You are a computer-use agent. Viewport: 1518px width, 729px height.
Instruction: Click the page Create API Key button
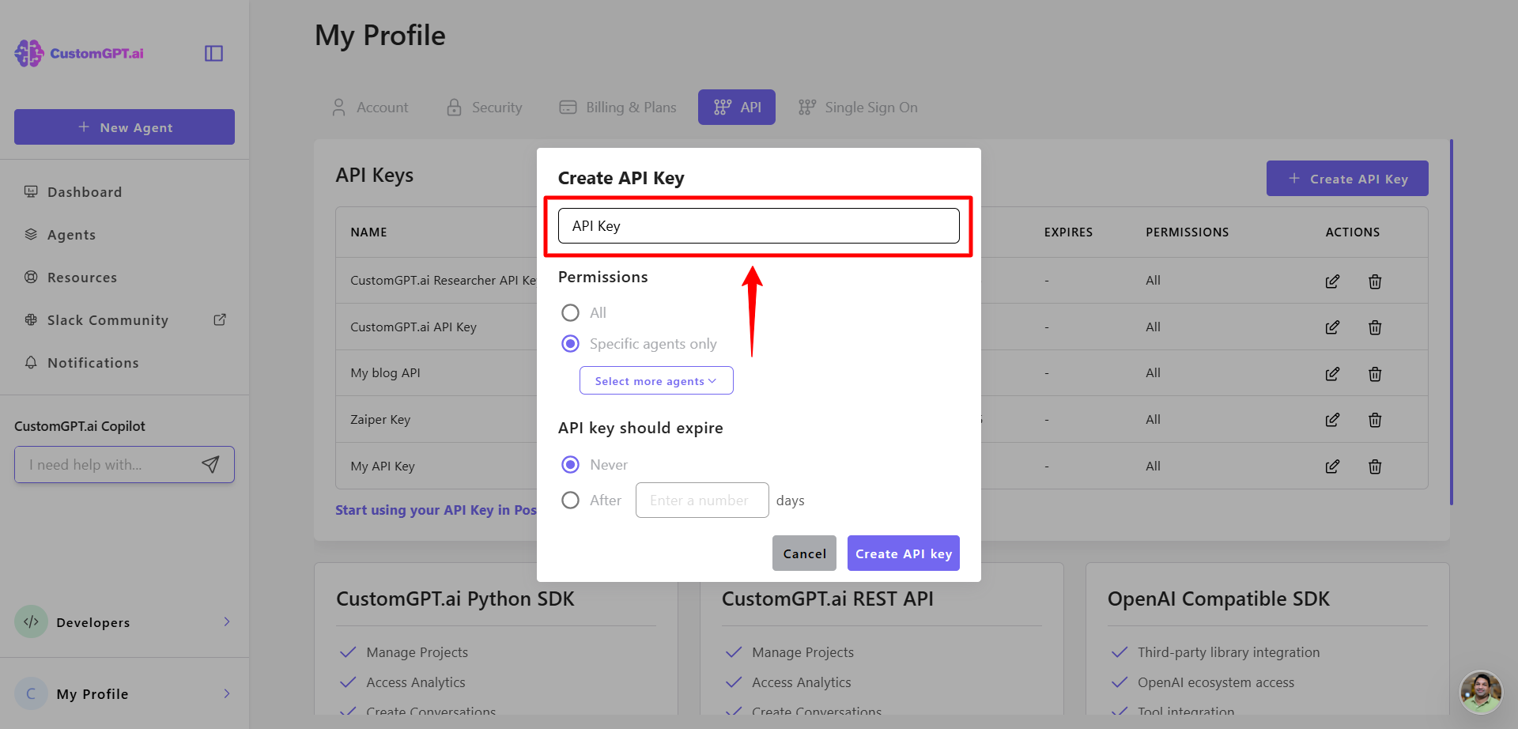click(1347, 178)
